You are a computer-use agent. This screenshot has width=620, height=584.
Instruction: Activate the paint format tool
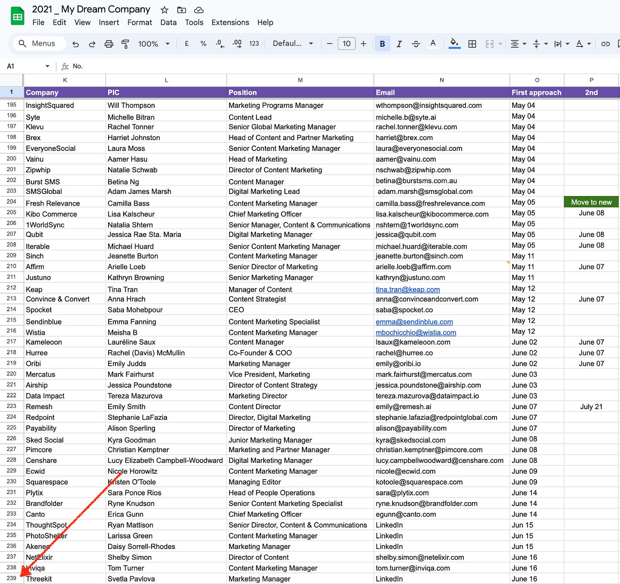point(125,43)
